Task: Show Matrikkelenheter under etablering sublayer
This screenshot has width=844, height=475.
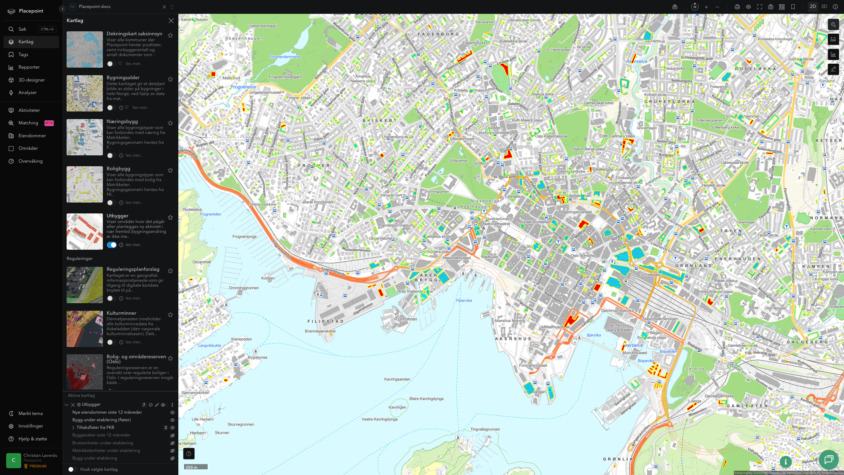Action: pos(172,451)
